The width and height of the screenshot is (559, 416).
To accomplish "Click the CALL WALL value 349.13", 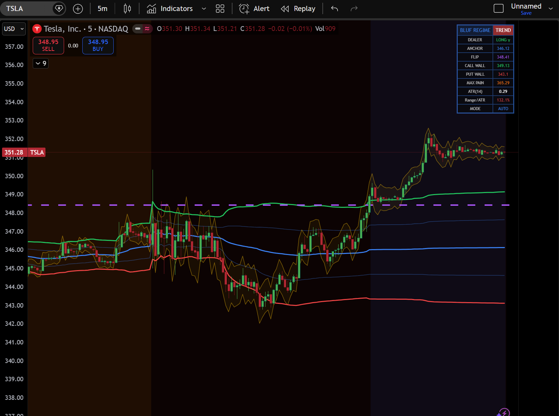I will pyautogui.click(x=503, y=66).
